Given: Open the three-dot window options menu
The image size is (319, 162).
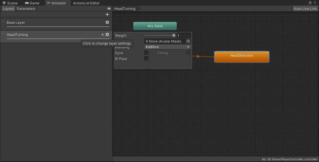Looking at the screenshot, I should click(315, 3).
